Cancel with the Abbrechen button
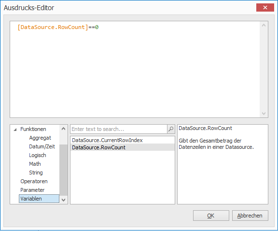The height and width of the screenshot is (231, 278). point(250,216)
